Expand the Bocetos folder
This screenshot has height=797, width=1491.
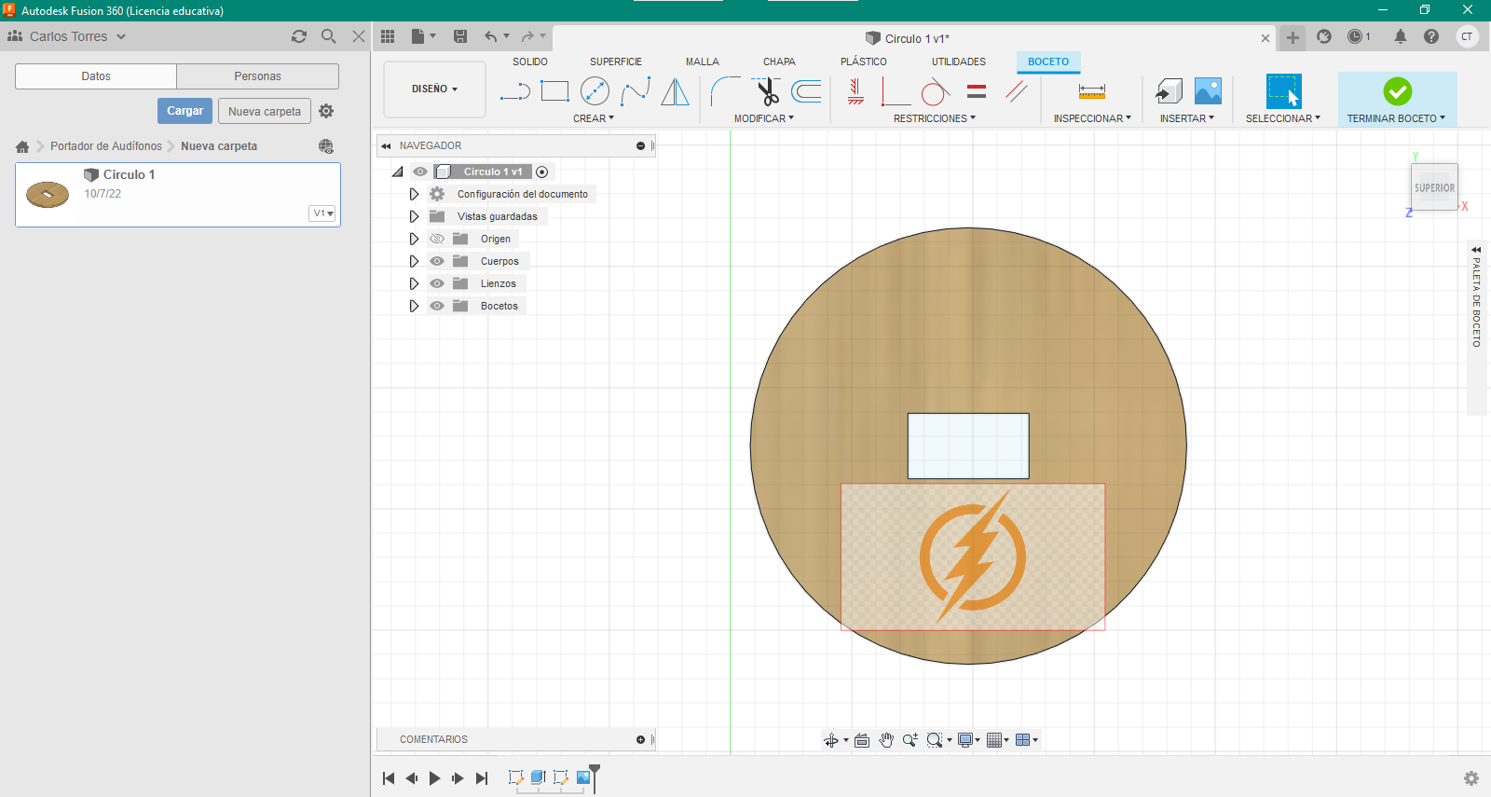(415, 306)
